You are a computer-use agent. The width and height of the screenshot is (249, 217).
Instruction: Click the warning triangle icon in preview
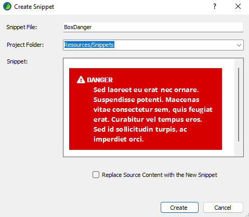81,80
